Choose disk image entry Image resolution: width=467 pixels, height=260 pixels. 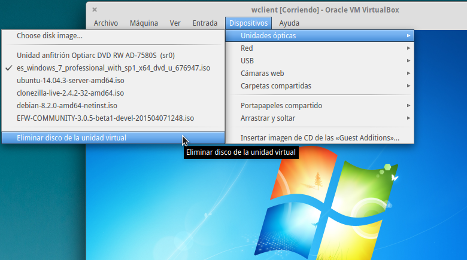[113, 36]
